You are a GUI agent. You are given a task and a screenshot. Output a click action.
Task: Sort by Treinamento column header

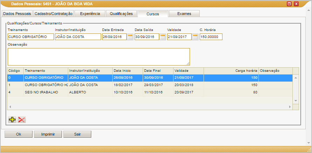tap(46, 71)
